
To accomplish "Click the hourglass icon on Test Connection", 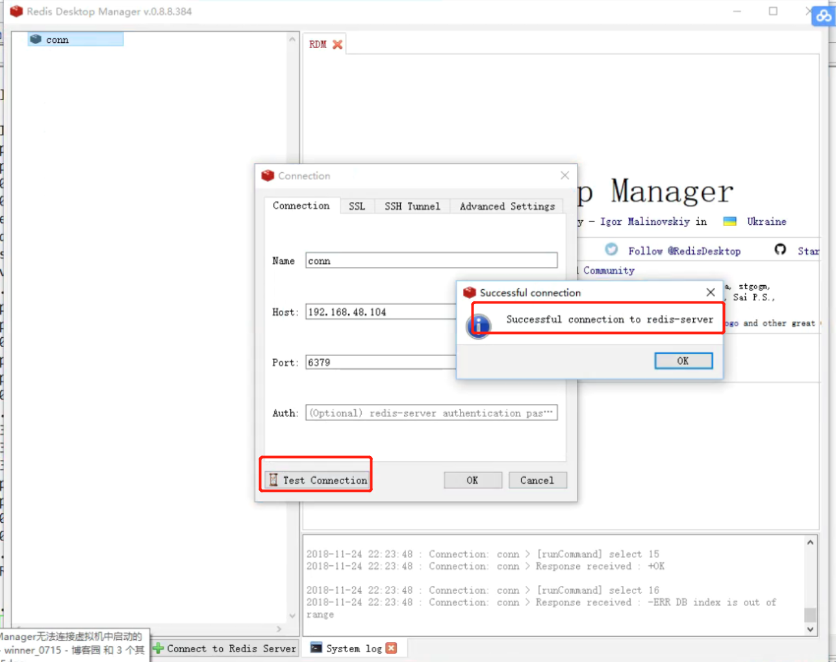I will (x=273, y=480).
